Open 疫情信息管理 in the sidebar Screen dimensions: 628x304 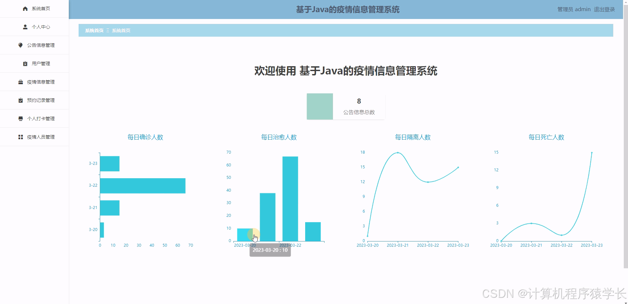[x=34, y=82]
